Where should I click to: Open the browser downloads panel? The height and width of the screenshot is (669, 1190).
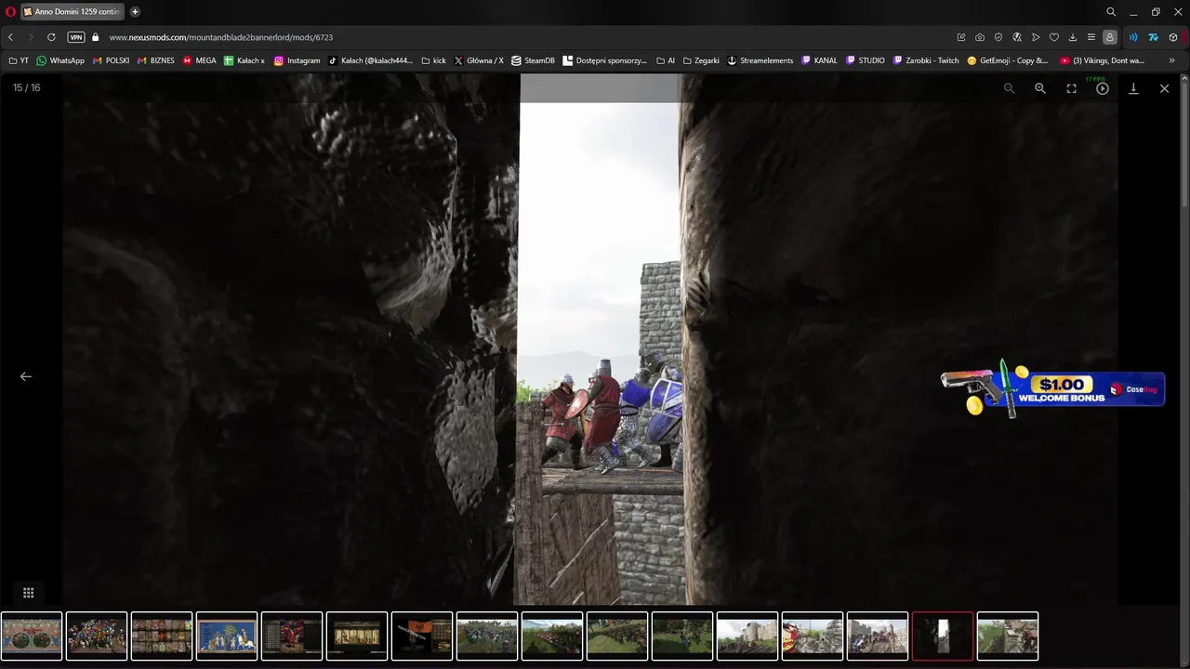1073,37
